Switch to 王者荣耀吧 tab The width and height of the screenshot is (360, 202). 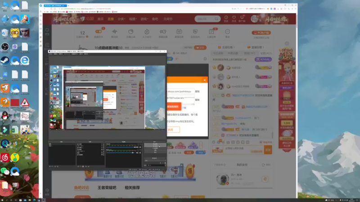(x=107, y=188)
